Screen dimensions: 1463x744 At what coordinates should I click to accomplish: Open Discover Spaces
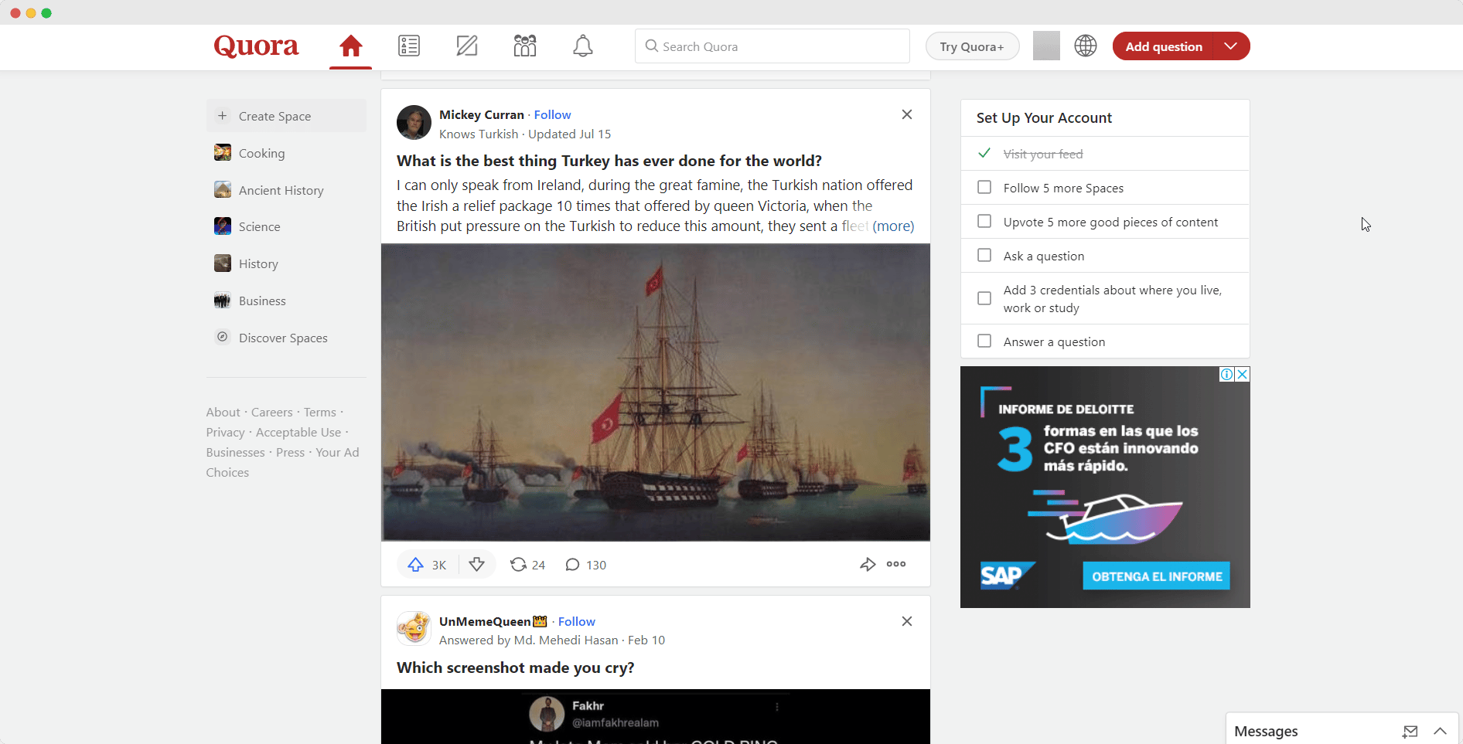coord(286,338)
